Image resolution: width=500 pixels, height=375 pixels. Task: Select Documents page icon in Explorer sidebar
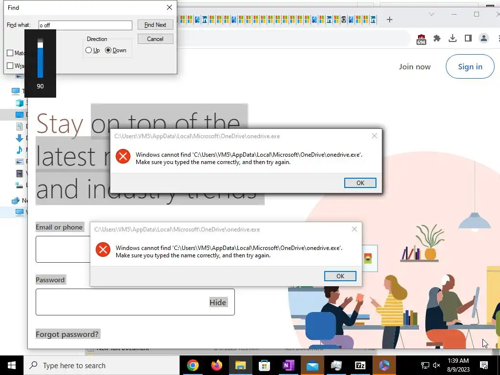[x=20, y=126]
